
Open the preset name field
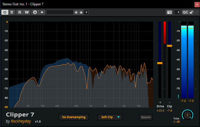coord(60,12)
